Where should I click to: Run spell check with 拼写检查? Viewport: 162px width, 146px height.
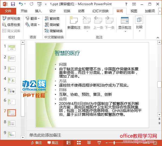click(x=11, y=18)
